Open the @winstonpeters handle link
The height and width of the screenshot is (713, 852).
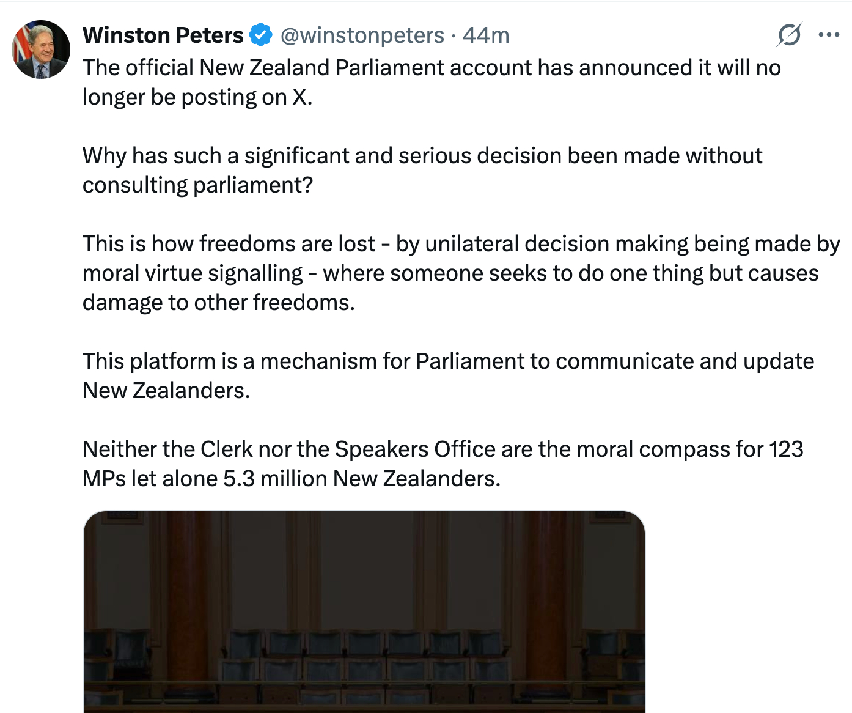click(362, 35)
